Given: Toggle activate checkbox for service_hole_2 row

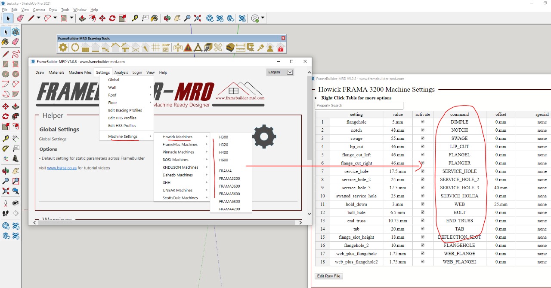Looking at the screenshot, I should click(422, 179).
